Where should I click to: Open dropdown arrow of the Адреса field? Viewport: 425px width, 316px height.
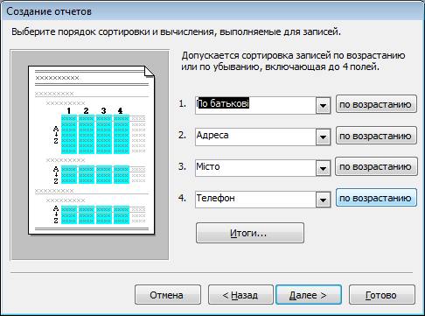click(x=323, y=137)
